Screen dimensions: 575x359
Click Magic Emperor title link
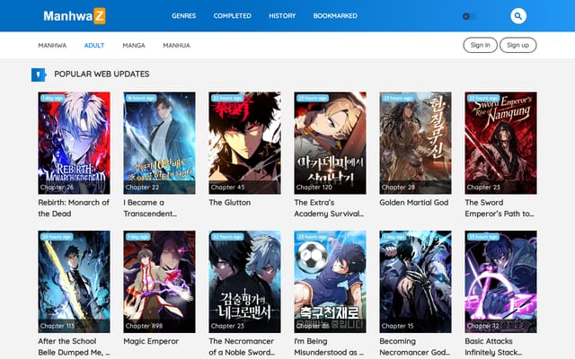pos(151,341)
